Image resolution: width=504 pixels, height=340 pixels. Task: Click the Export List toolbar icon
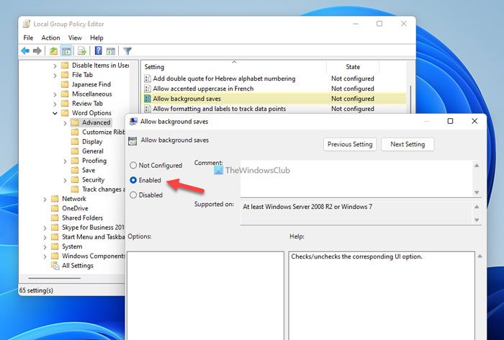82,51
